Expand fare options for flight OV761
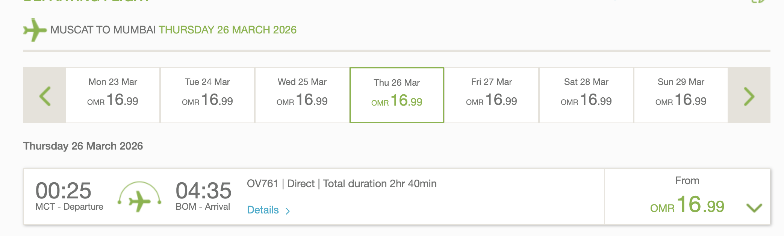The width and height of the screenshot is (784, 236). [754, 207]
